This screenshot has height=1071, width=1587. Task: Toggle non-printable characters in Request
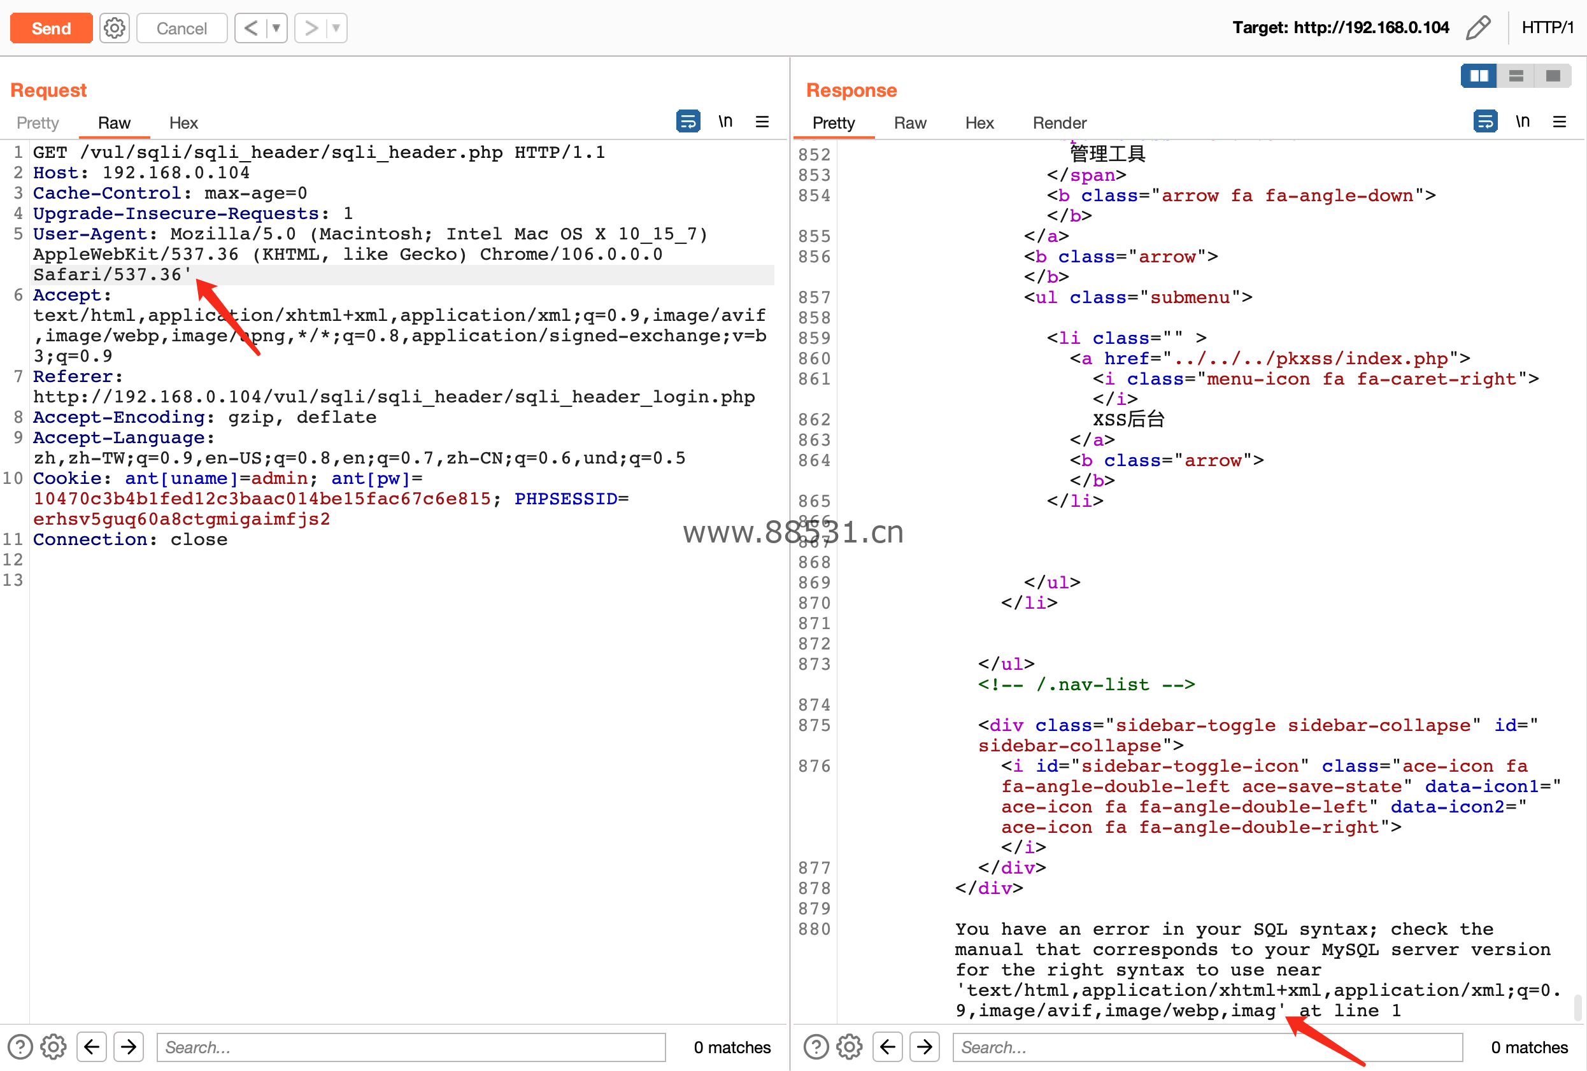pos(725,122)
